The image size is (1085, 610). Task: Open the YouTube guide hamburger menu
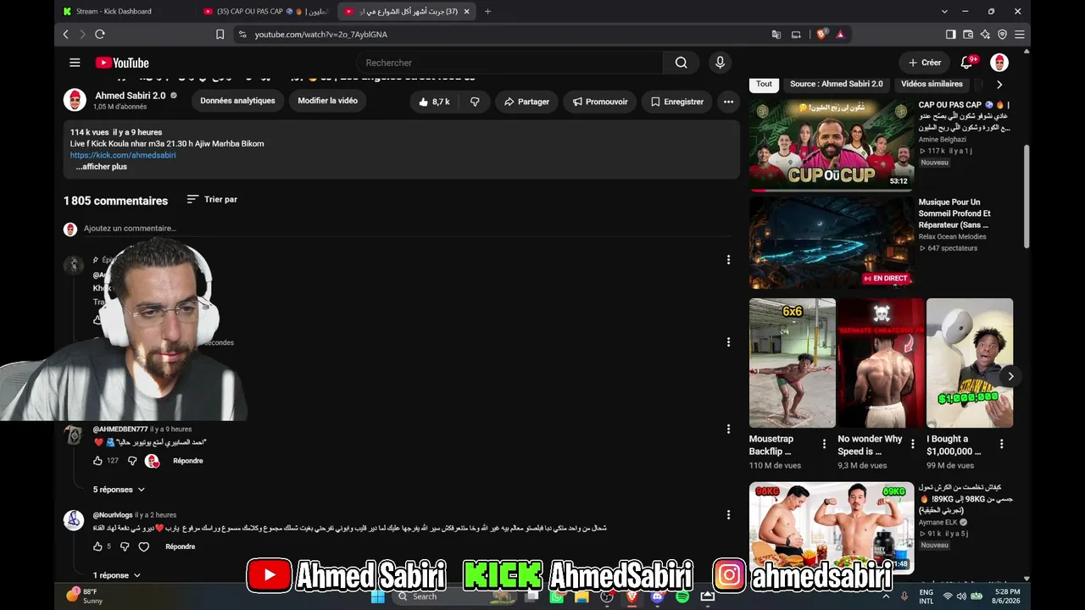75,63
